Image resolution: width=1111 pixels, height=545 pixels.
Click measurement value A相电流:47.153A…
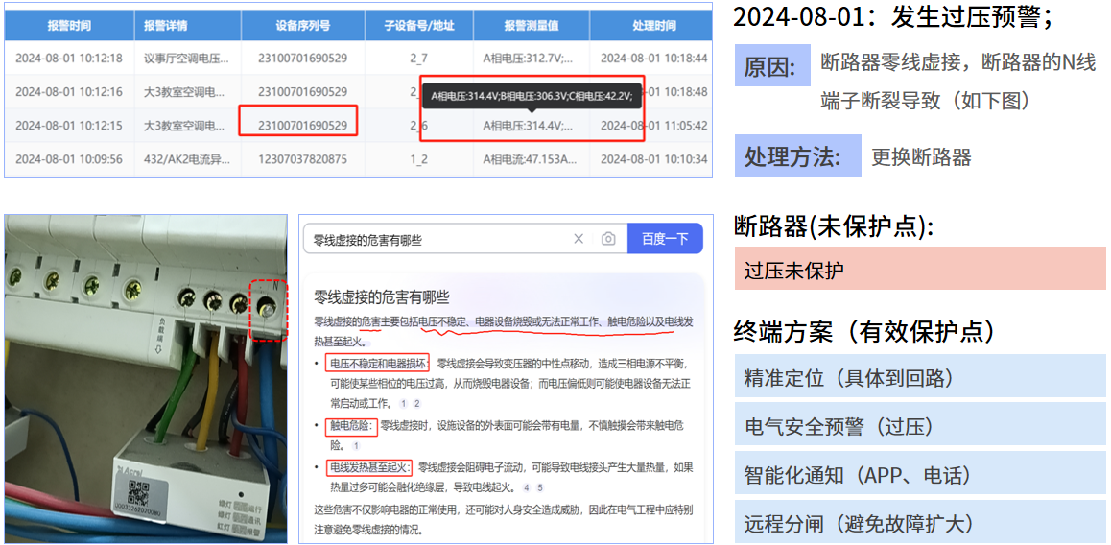pyautogui.click(x=529, y=159)
